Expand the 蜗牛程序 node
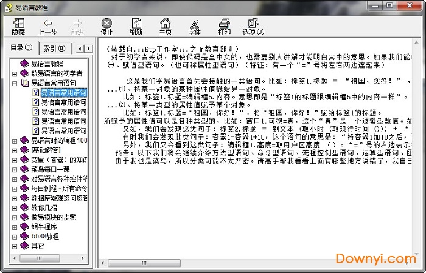 pos(15,227)
